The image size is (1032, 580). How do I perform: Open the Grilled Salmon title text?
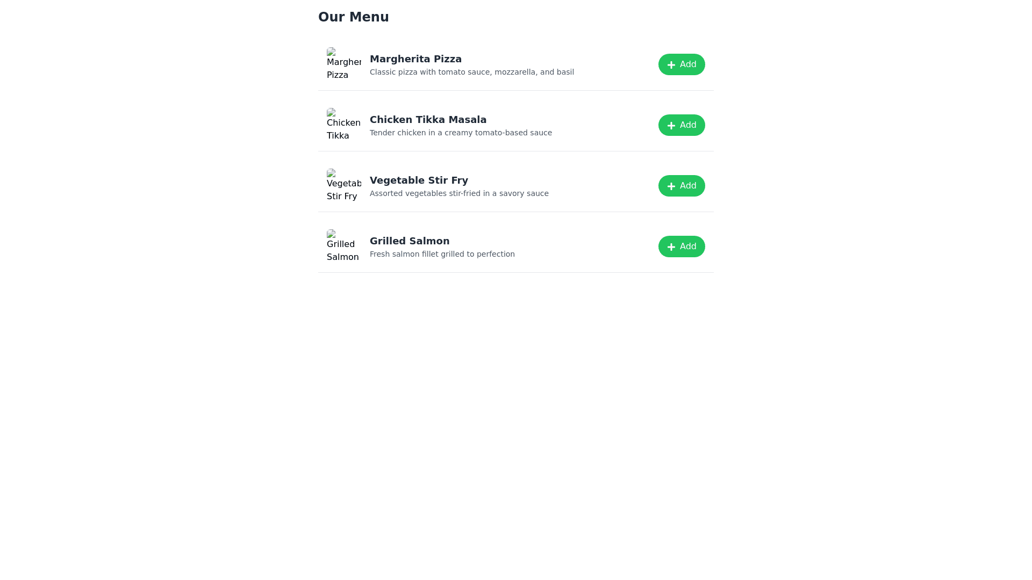coord(410,241)
